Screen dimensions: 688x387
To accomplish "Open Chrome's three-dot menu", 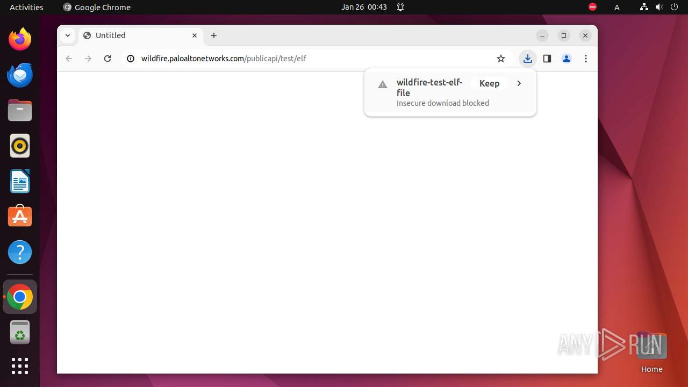I will click(586, 59).
